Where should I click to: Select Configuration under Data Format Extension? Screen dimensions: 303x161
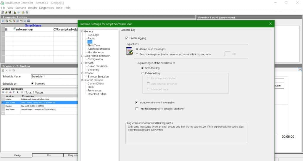click(x=95, y=59)
